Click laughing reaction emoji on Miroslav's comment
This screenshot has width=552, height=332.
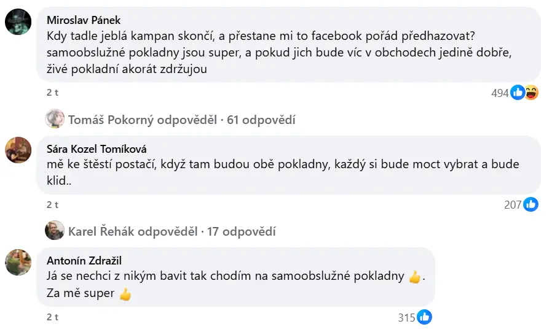pos(531,93)
